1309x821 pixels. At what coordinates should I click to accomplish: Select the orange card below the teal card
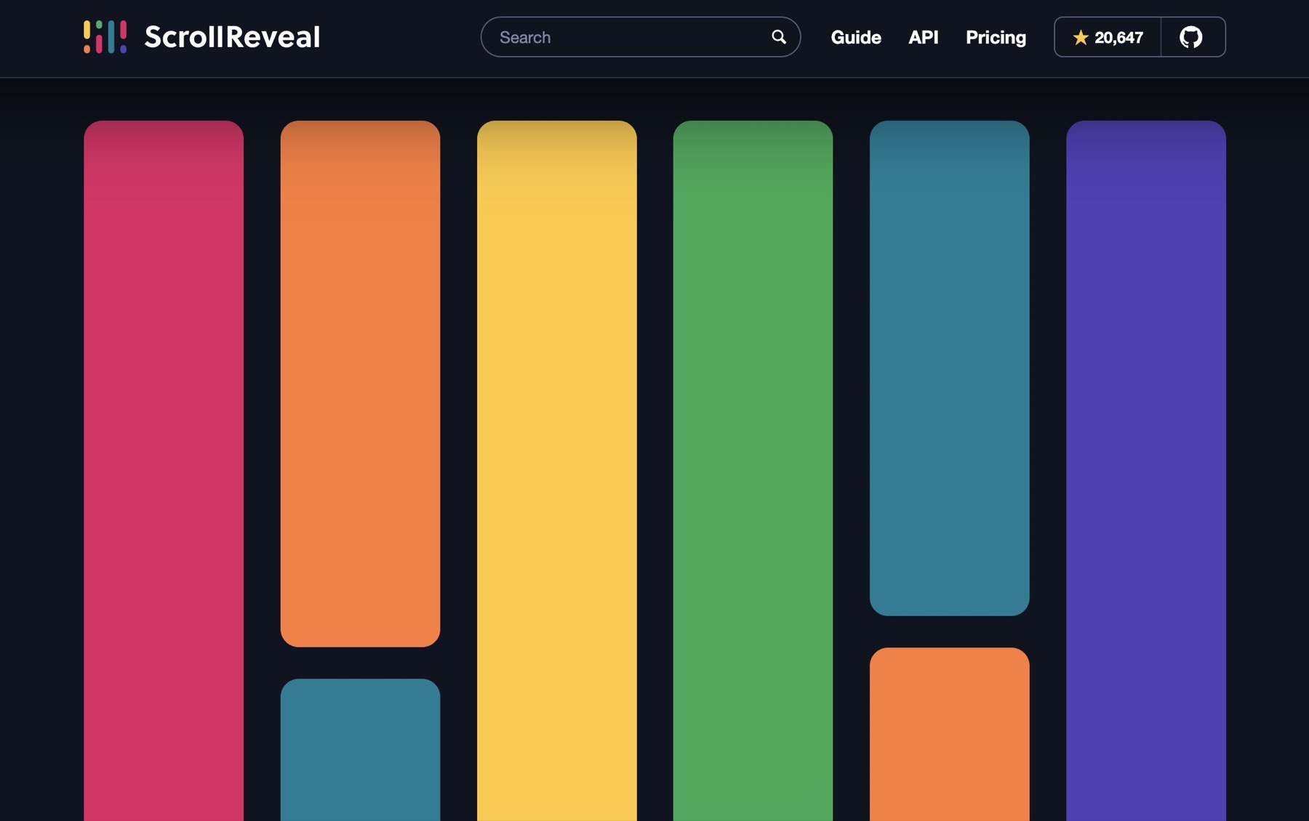tap(949, 734)
